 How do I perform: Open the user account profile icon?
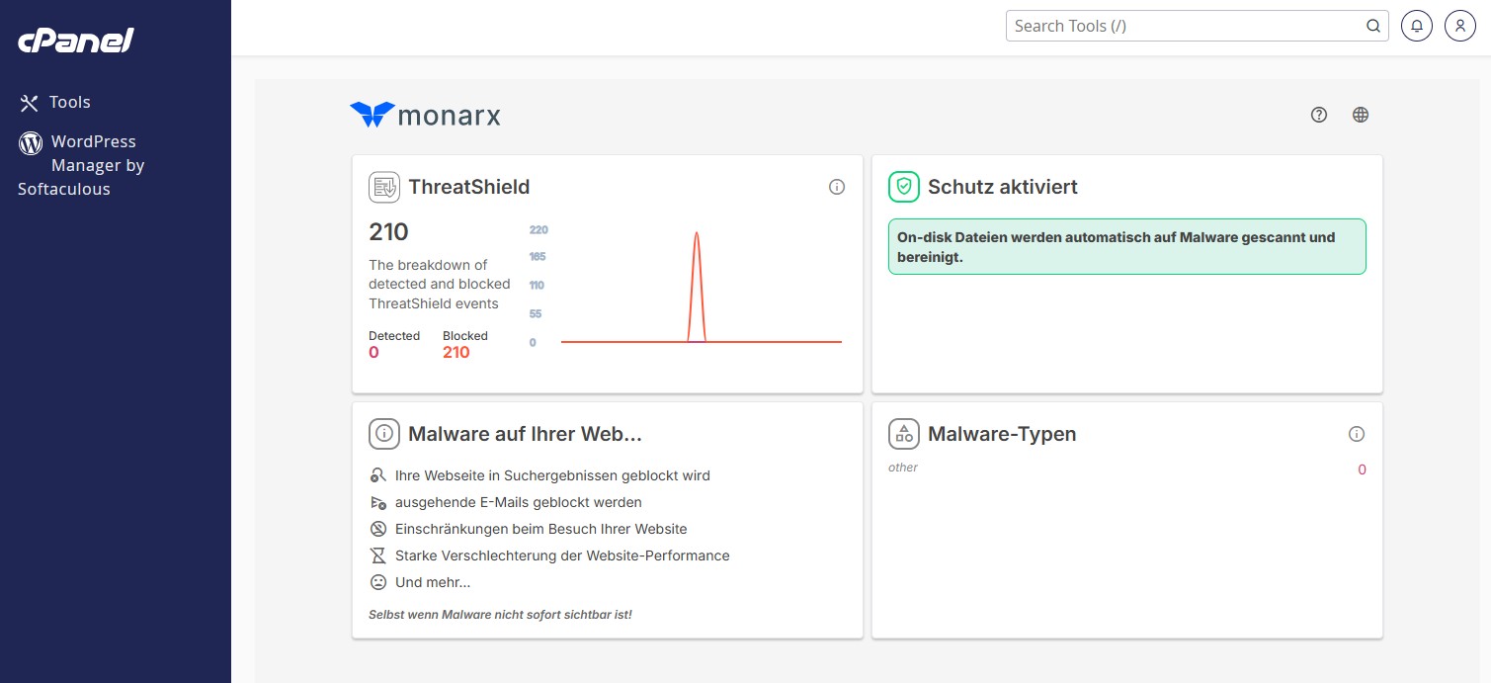pyautogui.click(x=1459, y=26)
